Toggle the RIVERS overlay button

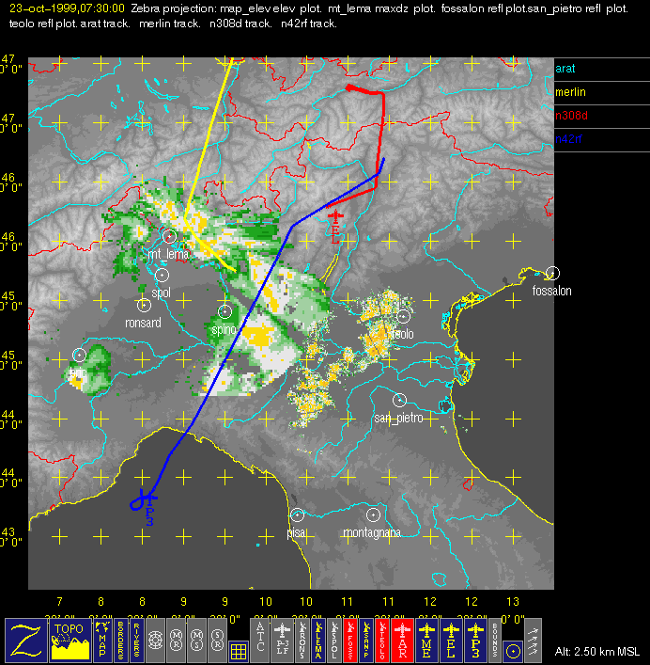pyautogui.click(x=137, y=640)
